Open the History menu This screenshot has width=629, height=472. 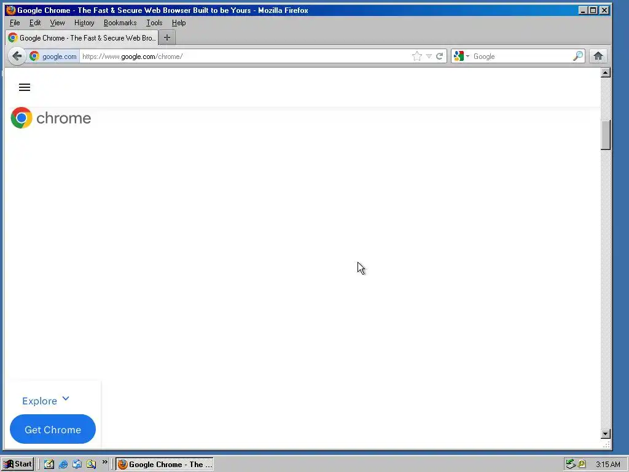84,23
